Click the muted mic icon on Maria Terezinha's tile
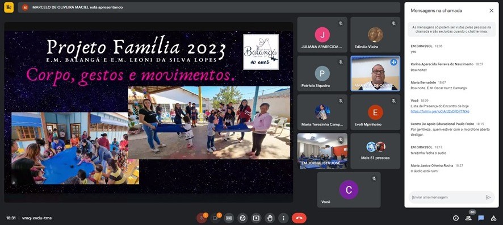The width and height of the screenshot is (503, 225). [341, 101]
